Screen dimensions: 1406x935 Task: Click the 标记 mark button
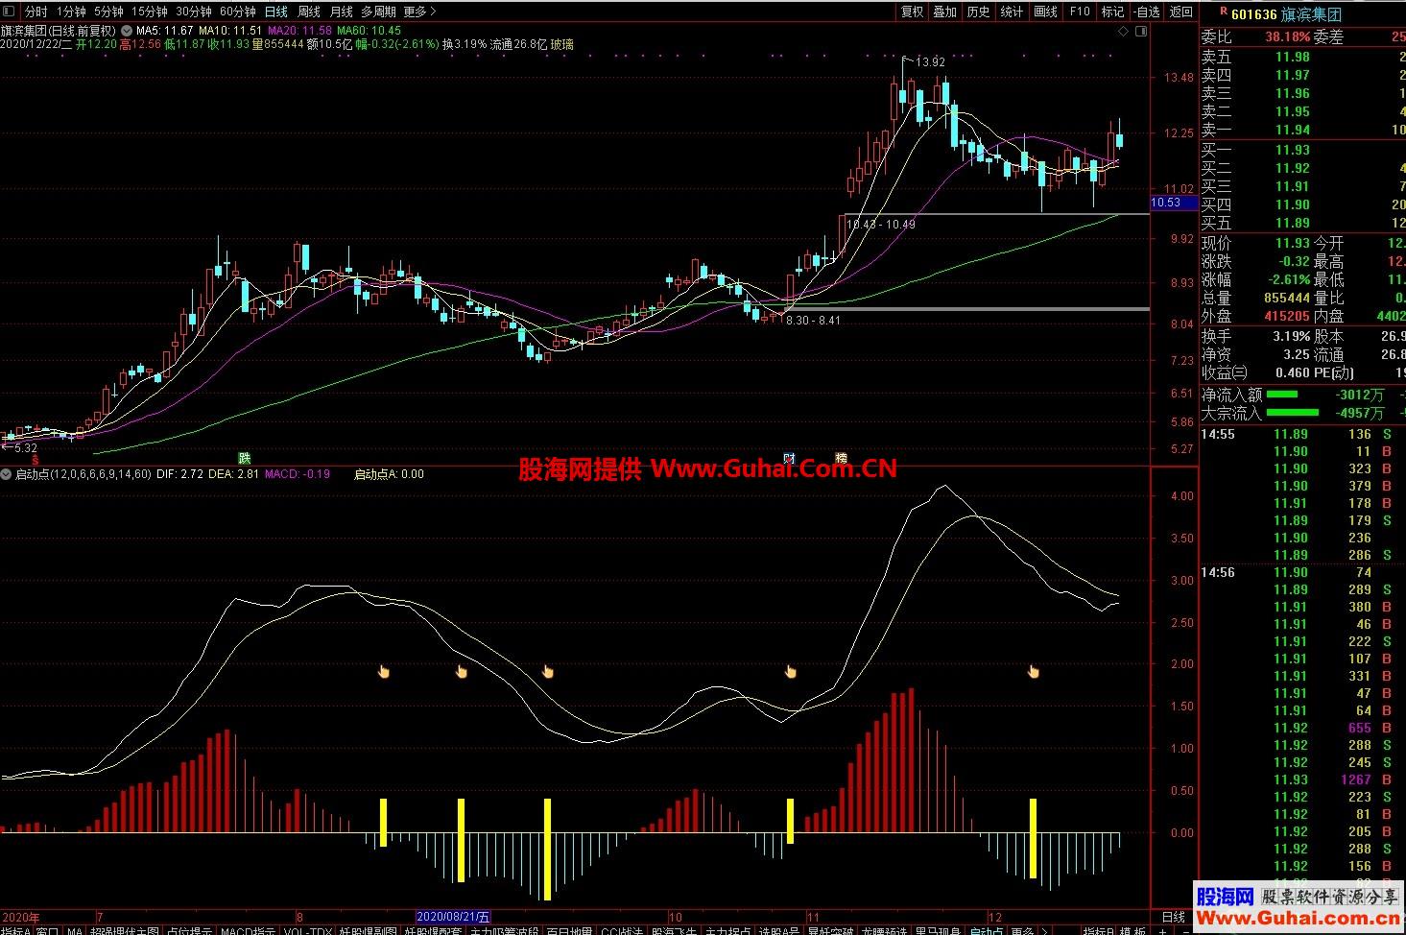[x=1112, y=12]
